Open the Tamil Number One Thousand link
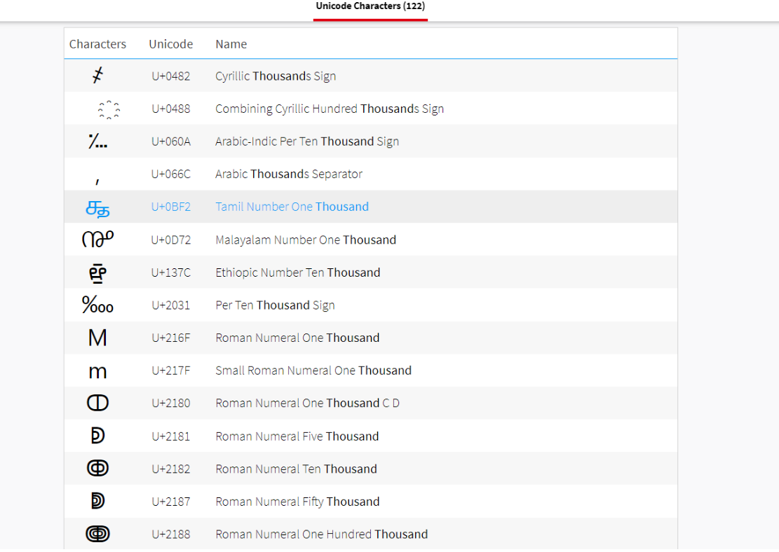The image size is (779, 552). click(x=292, y=207)
